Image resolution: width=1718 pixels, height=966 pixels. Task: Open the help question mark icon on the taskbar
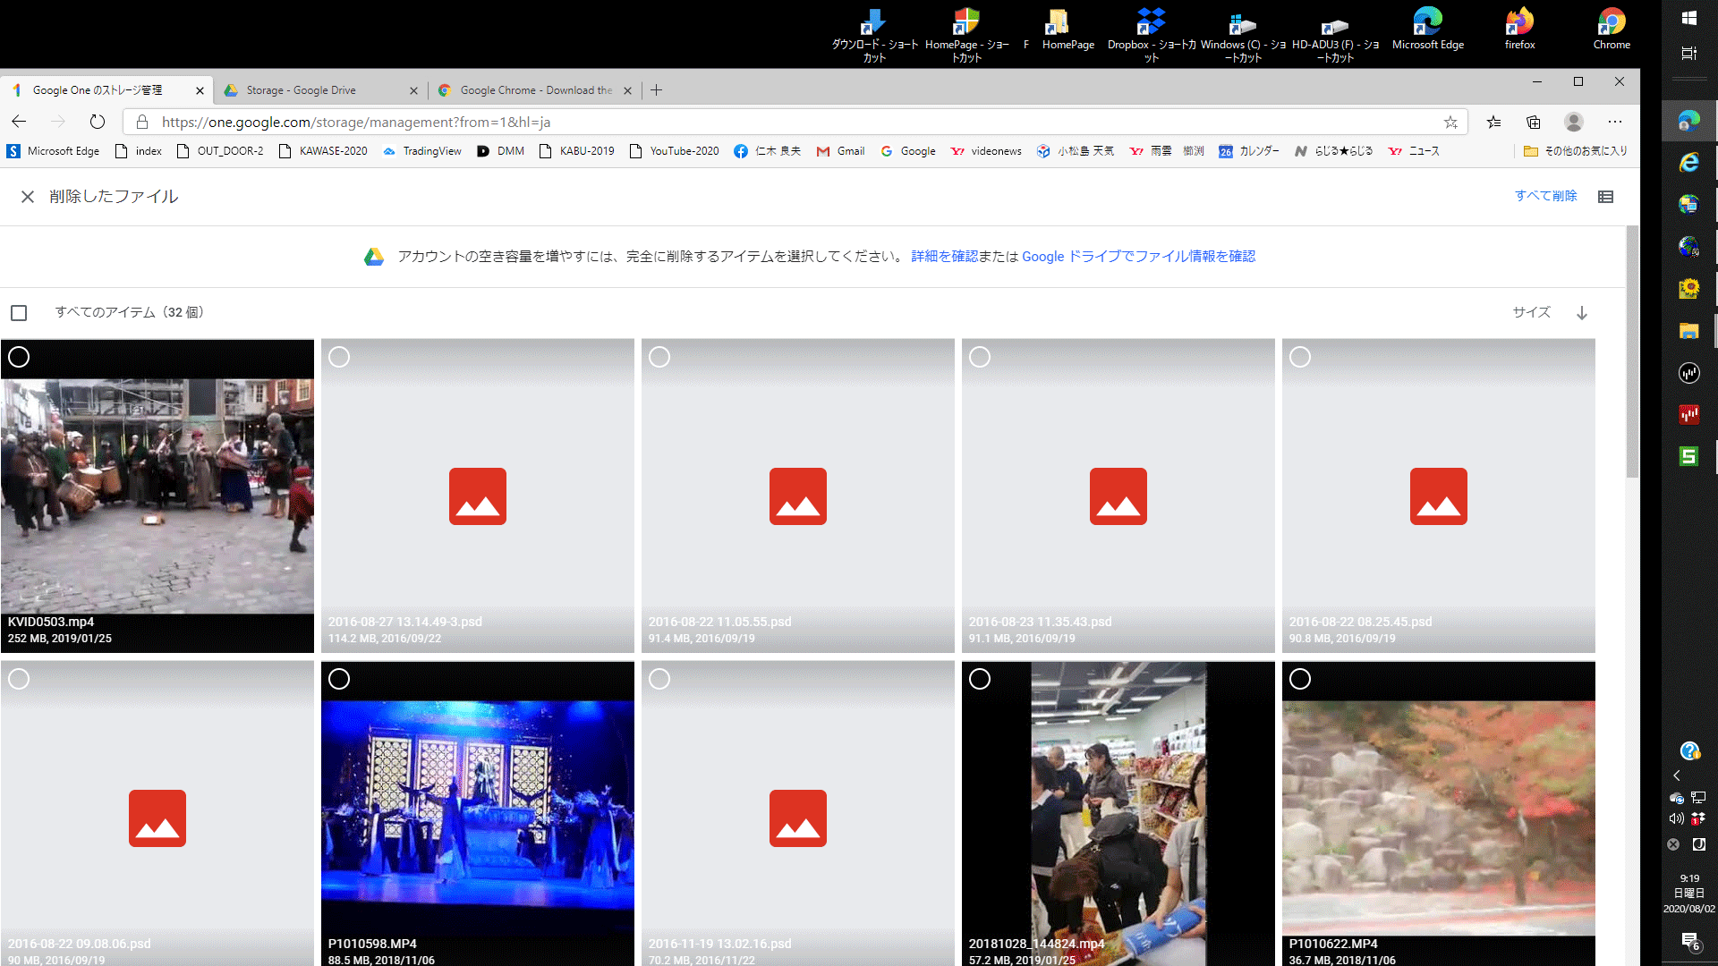click(1689, 750)
